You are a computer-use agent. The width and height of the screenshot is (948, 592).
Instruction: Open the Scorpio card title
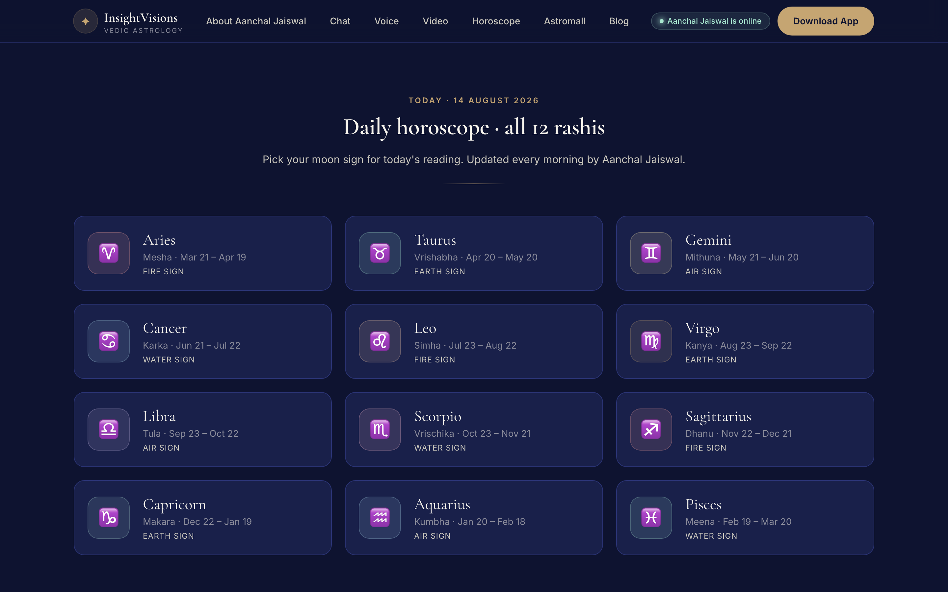(x=437, y=417)
